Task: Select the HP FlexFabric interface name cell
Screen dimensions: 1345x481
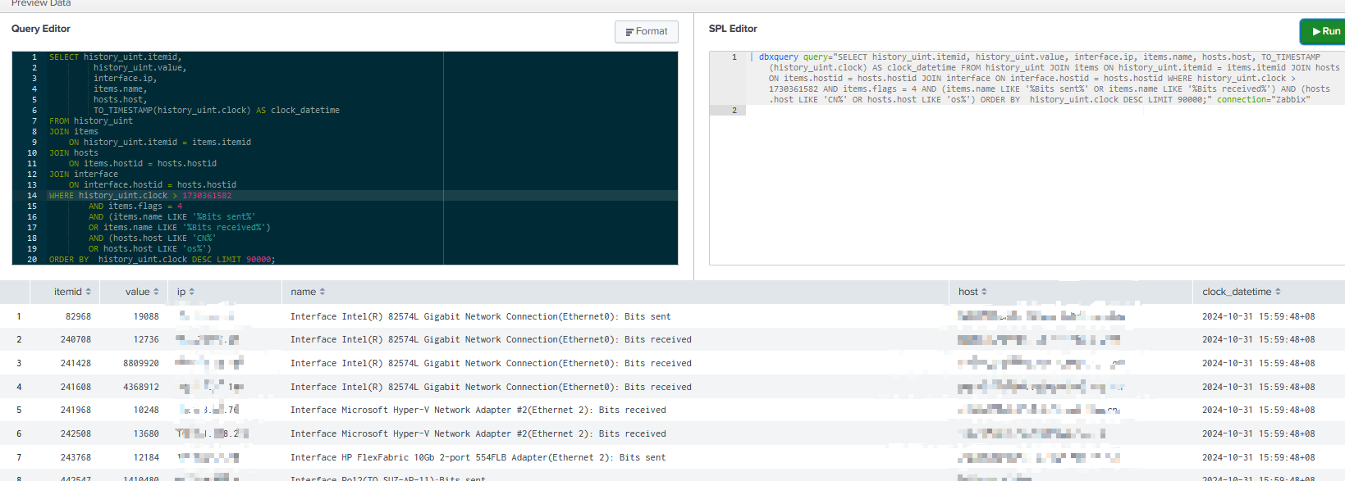Action: coord(478,457)
